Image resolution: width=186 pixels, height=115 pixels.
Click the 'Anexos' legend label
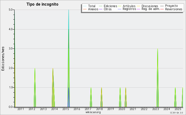93,9
